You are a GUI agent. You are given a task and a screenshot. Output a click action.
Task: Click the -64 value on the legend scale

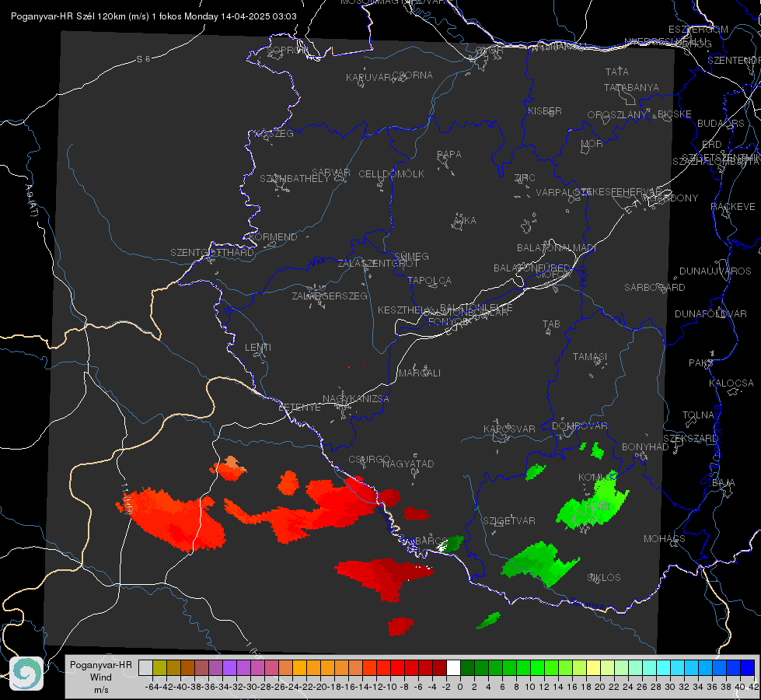tap(152, 687)
